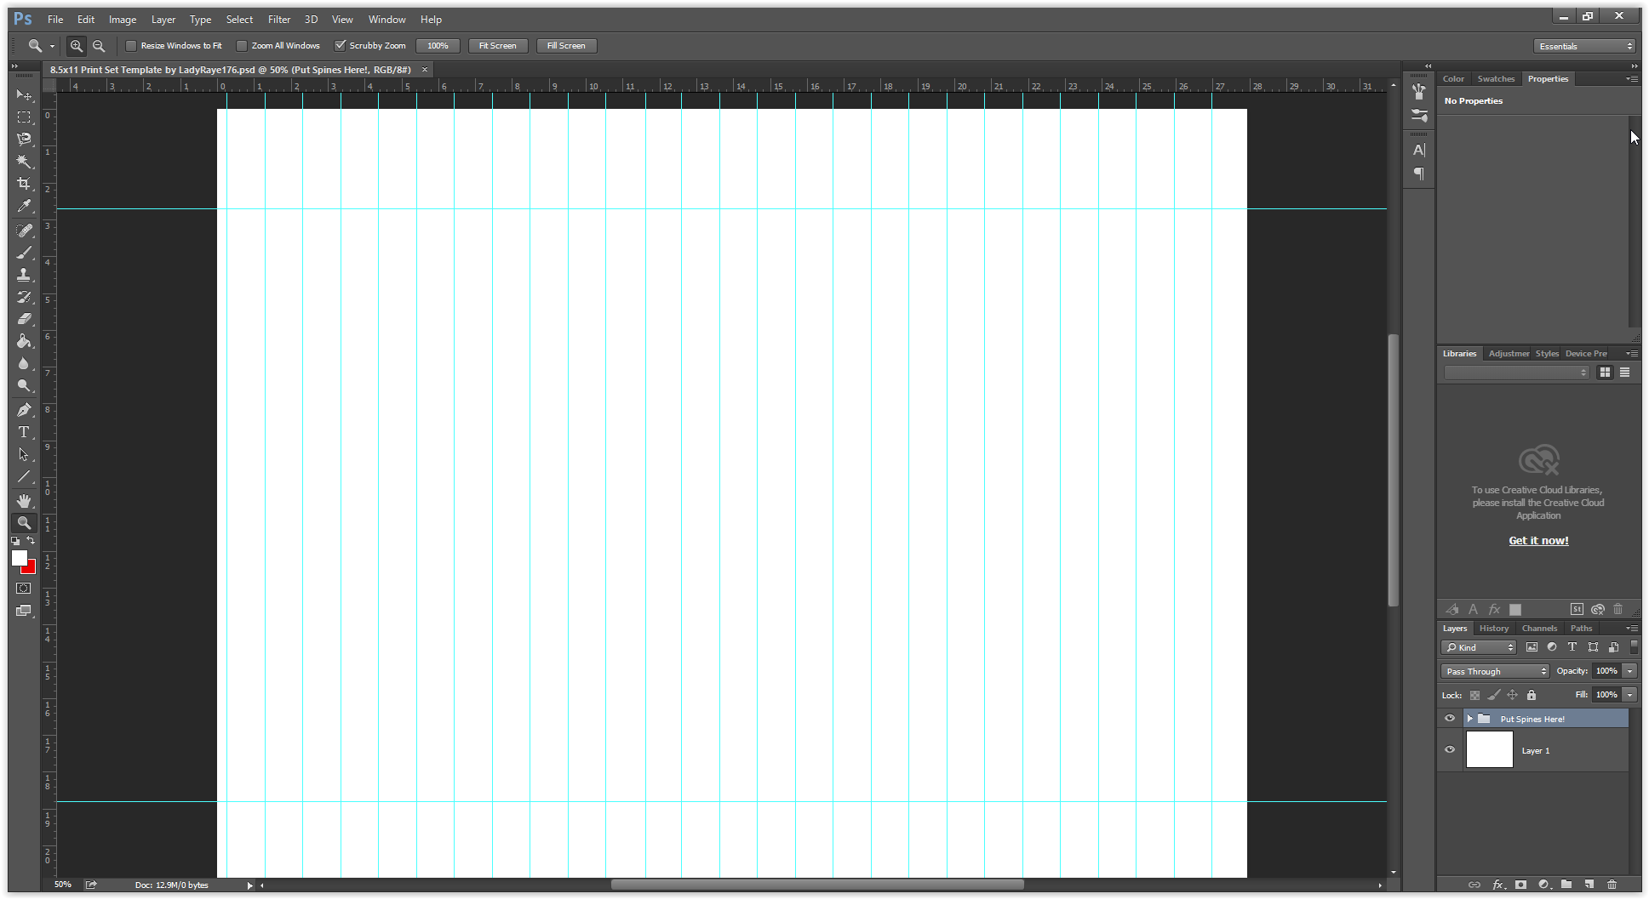Hide the Put Spines Here! group
The height and width of the screenshot is (899, 1649).
[x=1450, y=718]
